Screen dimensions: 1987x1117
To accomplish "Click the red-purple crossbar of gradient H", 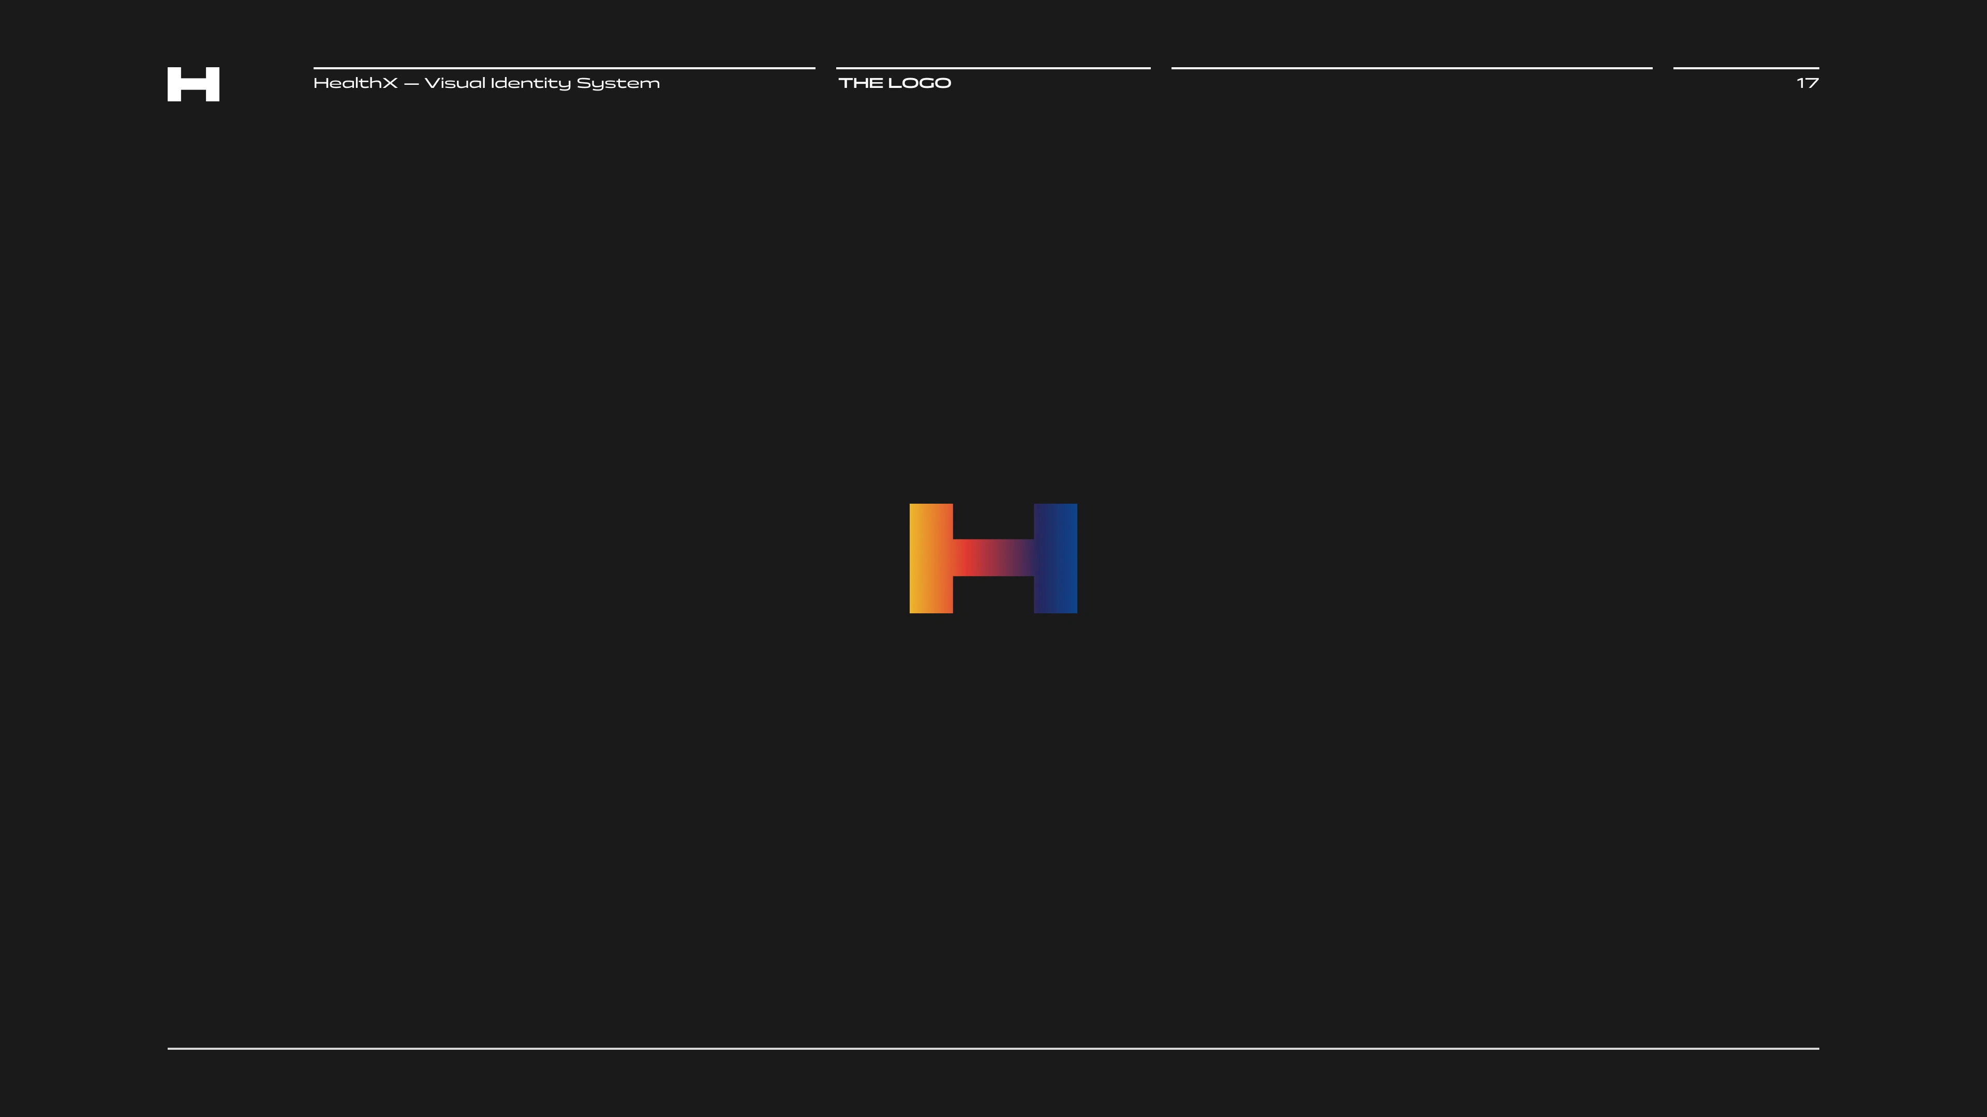I will (993, 557).
